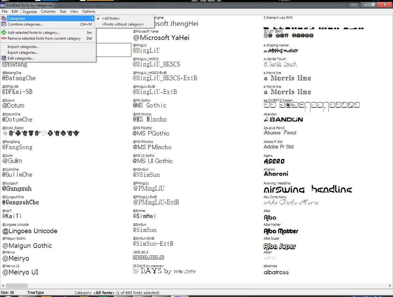
Task: Click the green plus Add fonts icon
Action: 4,33
